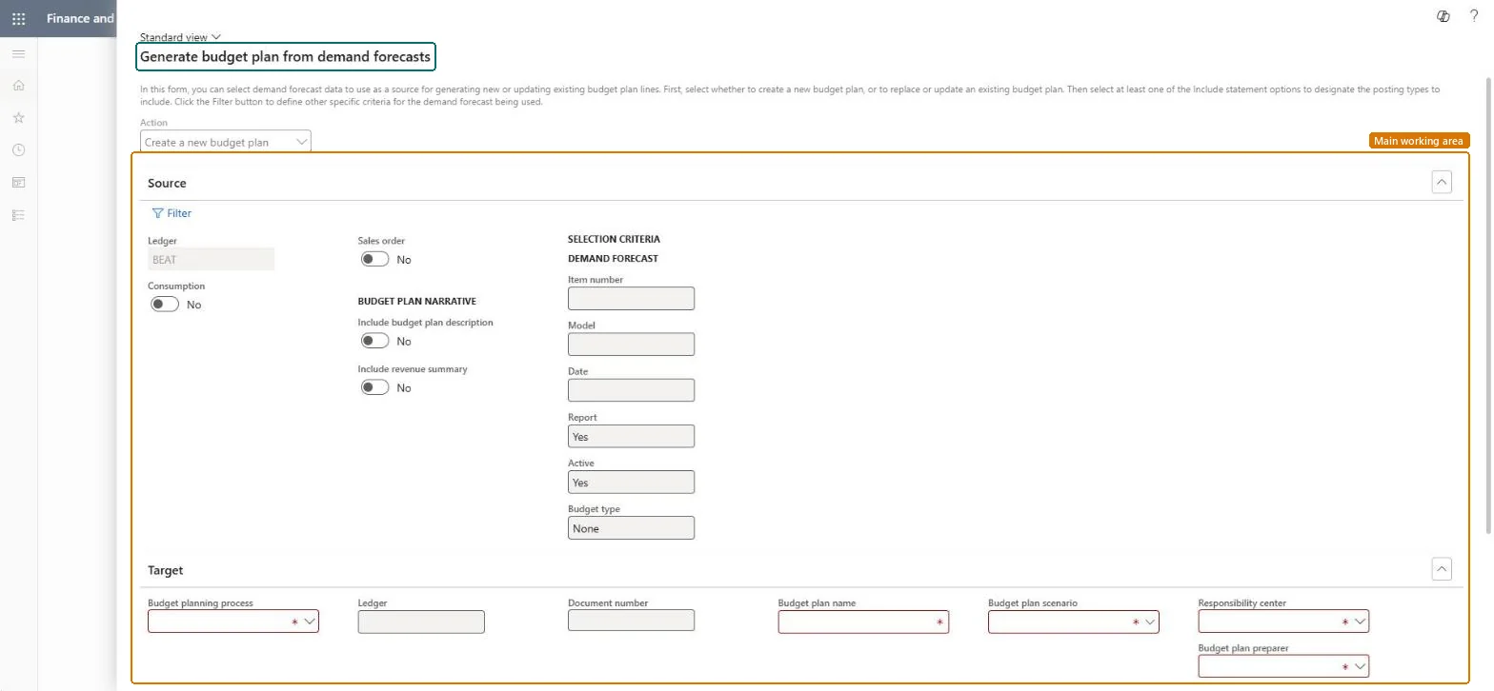
Task: Click the Budget type field showing None
Action: [631, 527]
